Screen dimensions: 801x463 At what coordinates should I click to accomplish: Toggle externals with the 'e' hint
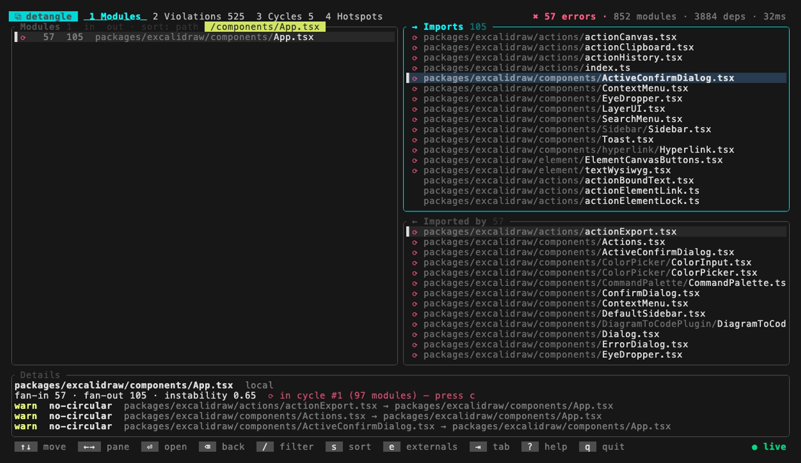(391, 447)
